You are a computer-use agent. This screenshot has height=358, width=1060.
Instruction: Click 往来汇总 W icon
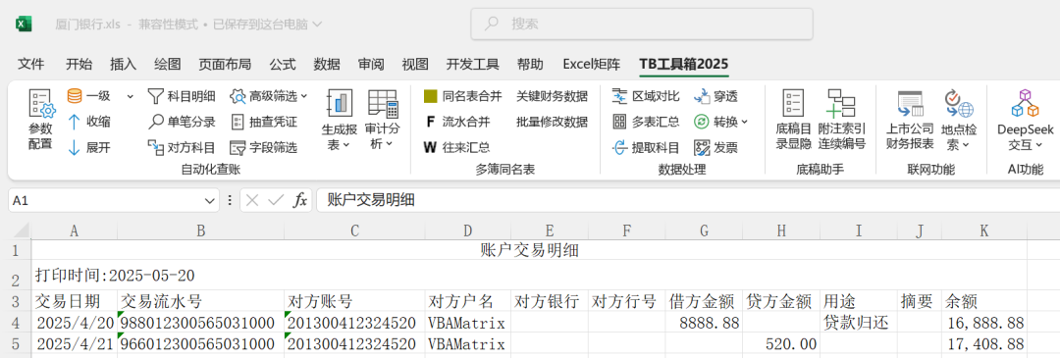(x=430, y=147)
